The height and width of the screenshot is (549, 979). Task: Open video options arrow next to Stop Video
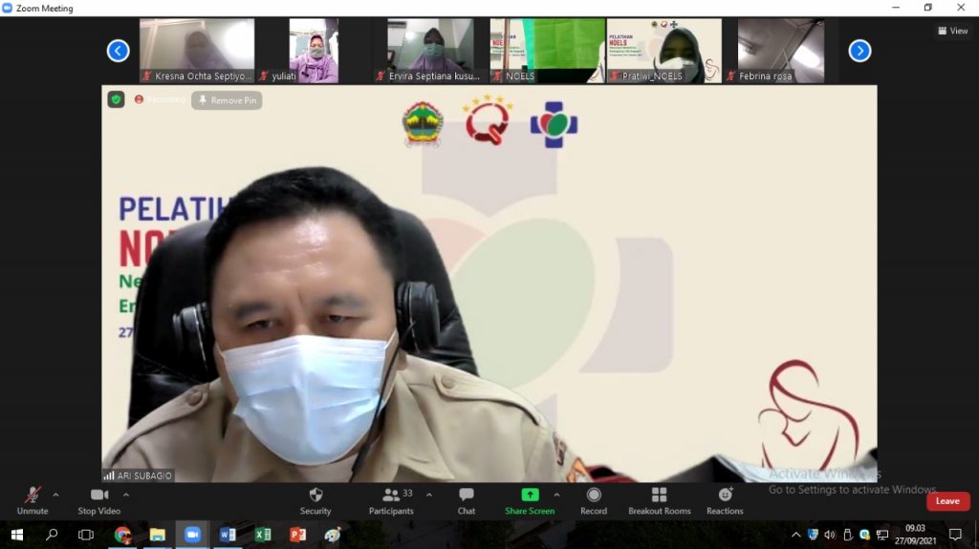tap(126, 495)
